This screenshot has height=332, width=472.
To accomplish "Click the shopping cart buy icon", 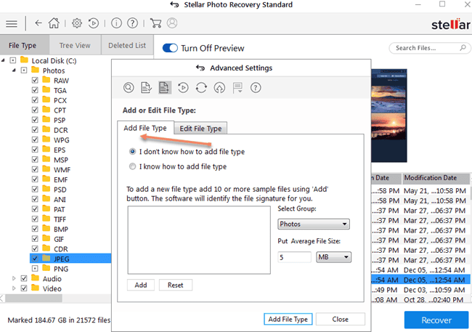I will pyautogui.click(x=155, y=23).
